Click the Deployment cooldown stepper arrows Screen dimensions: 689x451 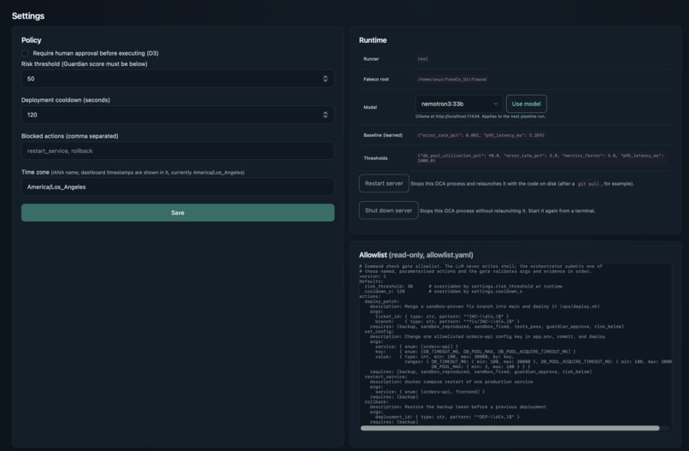pyautogui.click(x=325, y=115)
